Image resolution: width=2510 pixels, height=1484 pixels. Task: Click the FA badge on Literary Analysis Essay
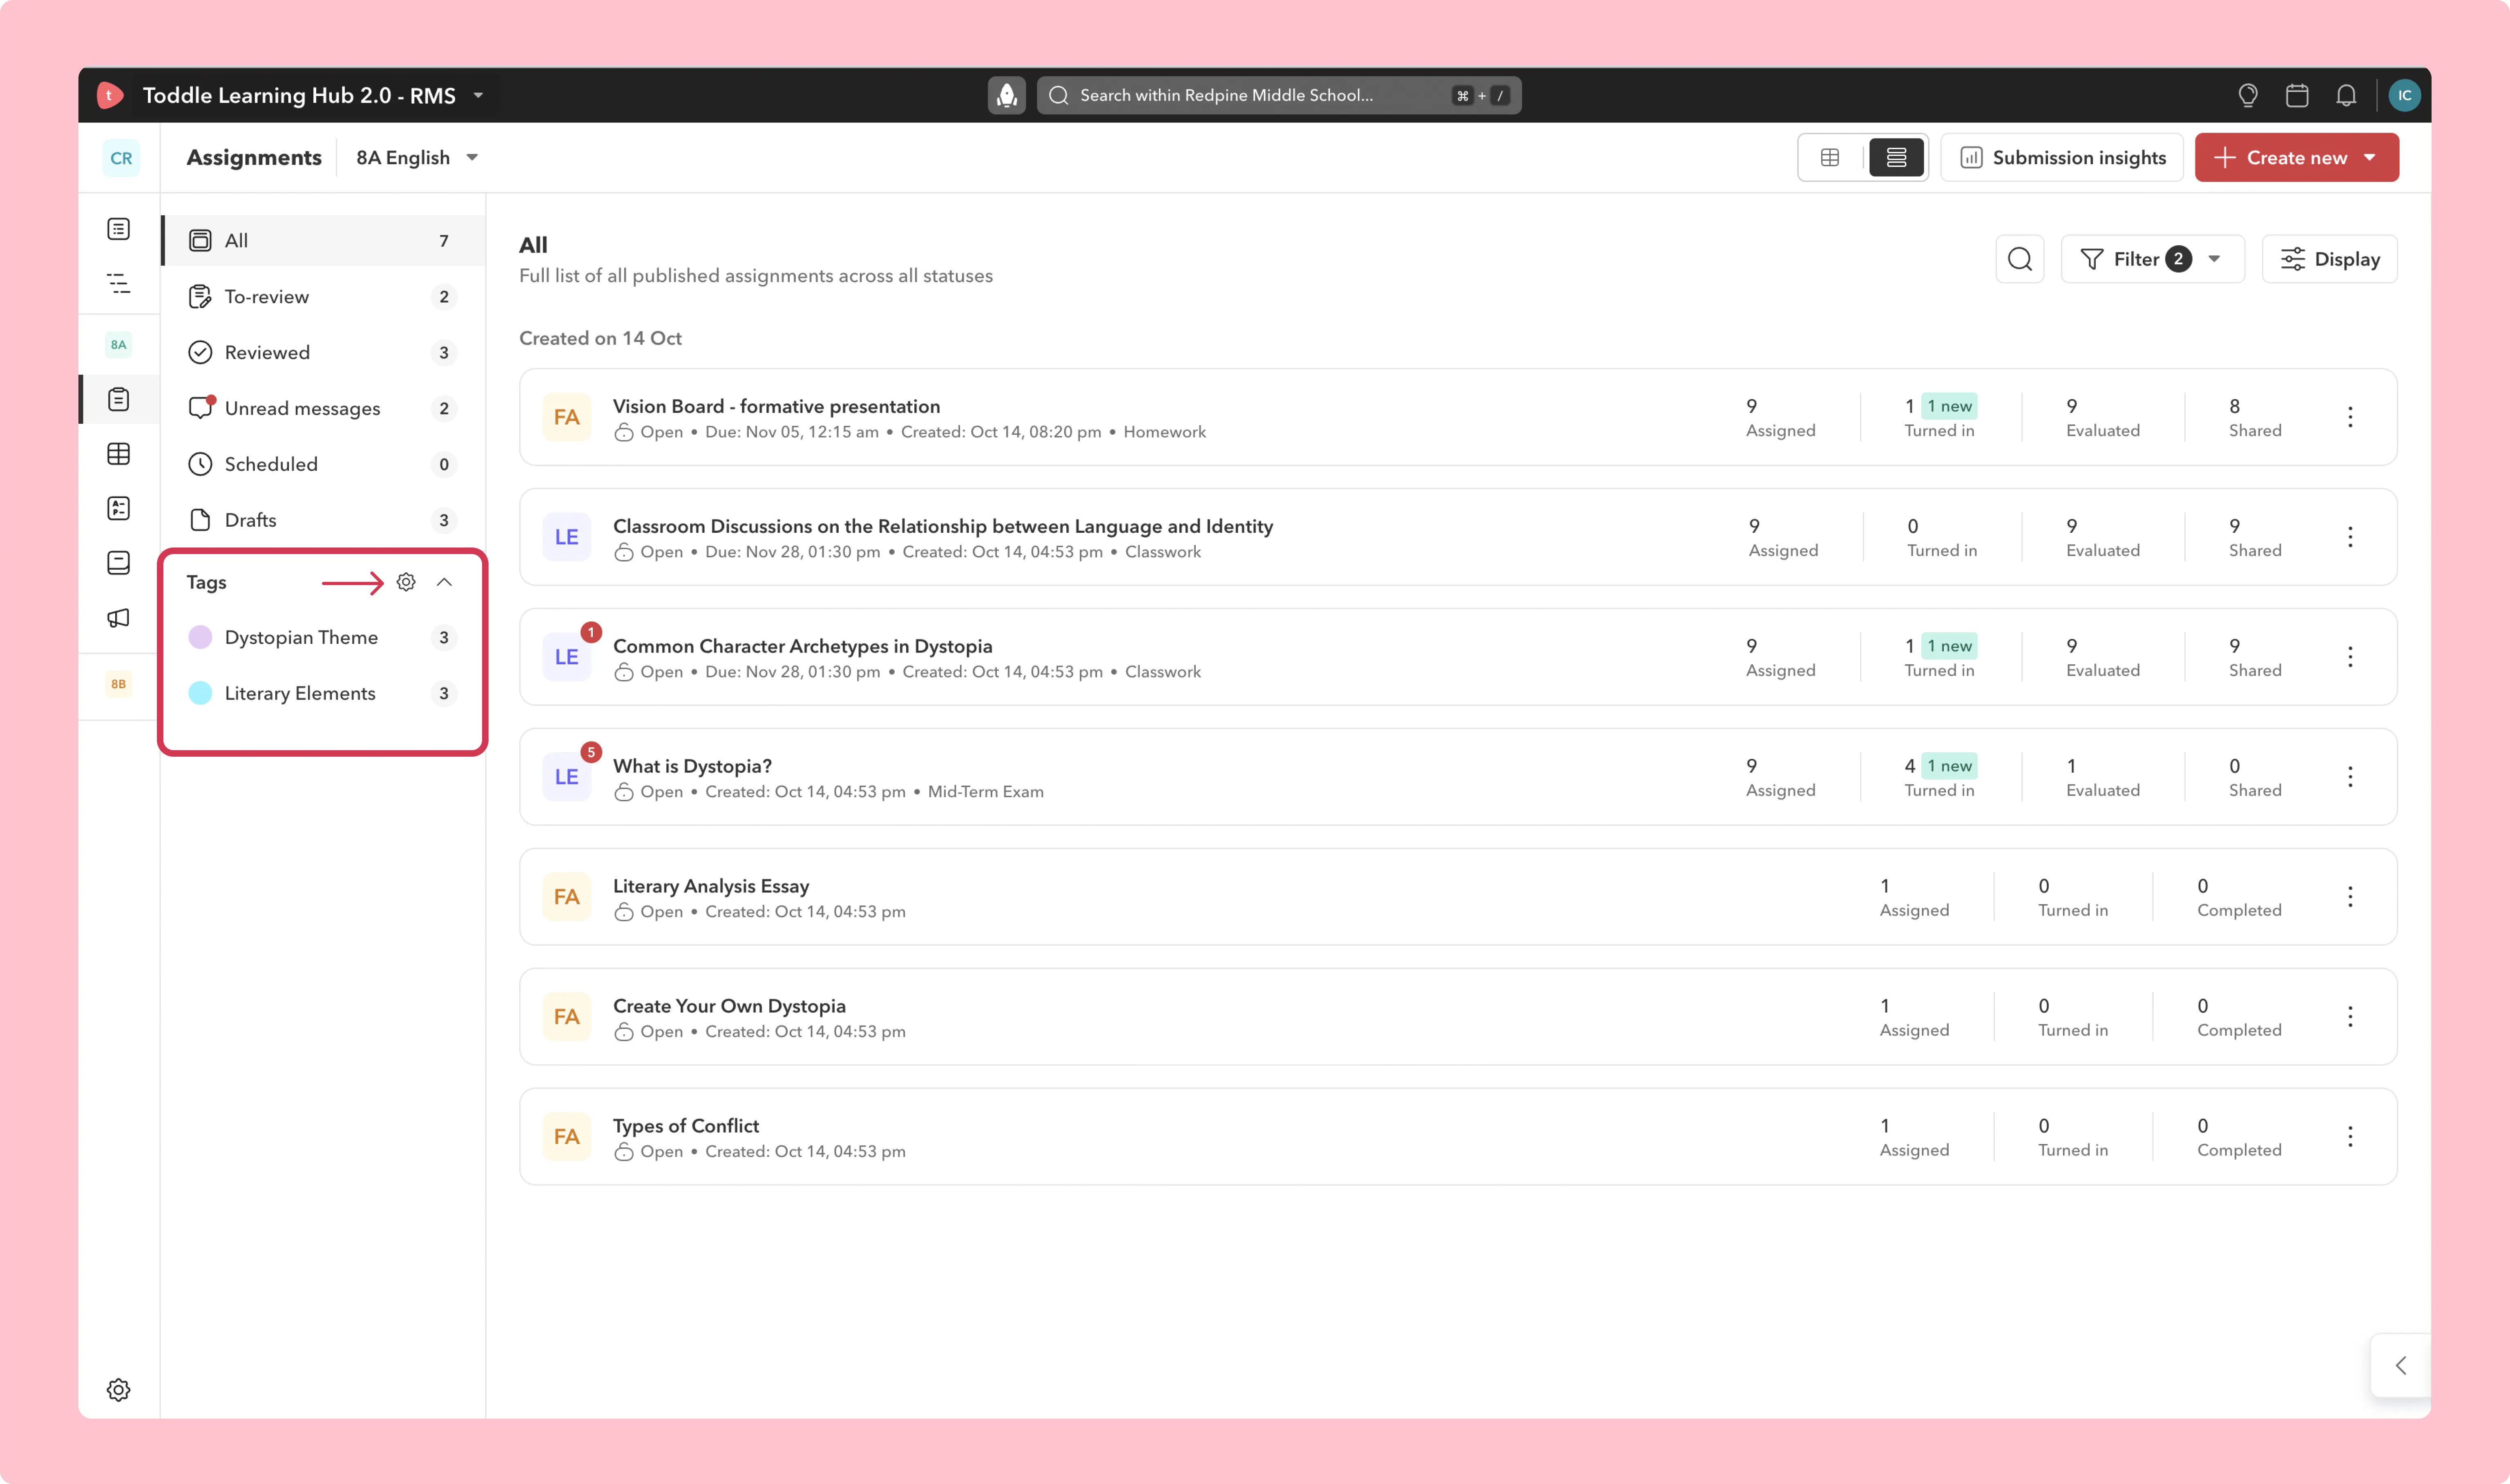tap(567, 897)
